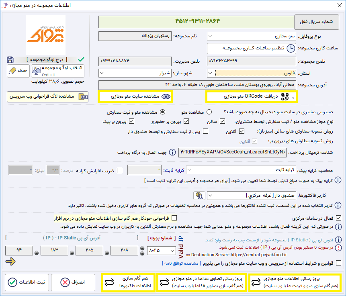Click the sync arrows icon on invoice sync button

coord(109,282)
